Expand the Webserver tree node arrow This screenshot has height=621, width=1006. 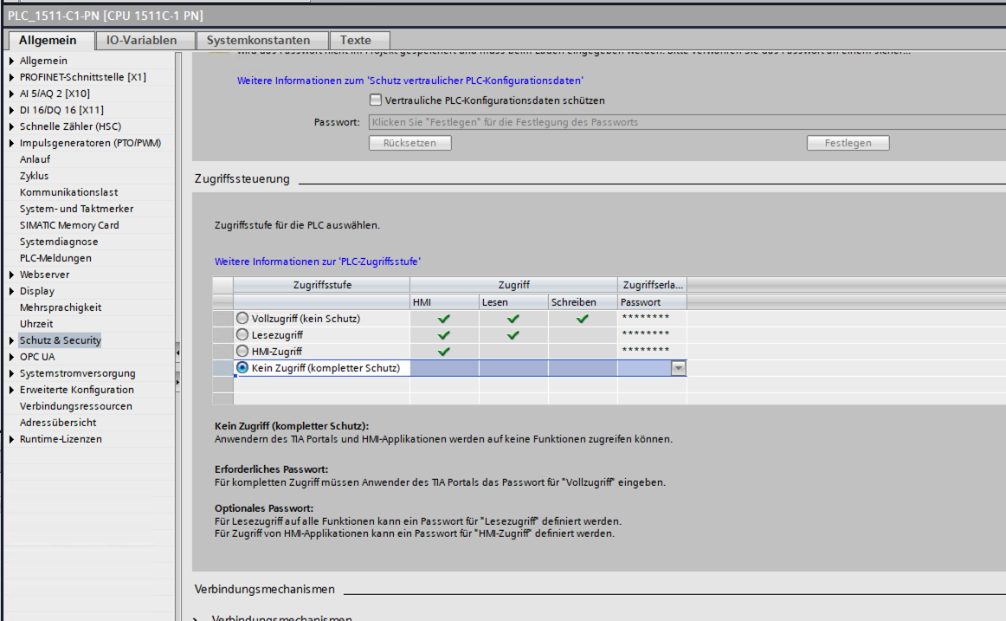tap(11, 275)
